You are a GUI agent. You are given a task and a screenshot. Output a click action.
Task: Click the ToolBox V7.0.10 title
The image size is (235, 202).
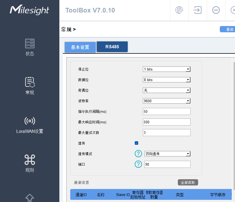(x=90, y=10)
